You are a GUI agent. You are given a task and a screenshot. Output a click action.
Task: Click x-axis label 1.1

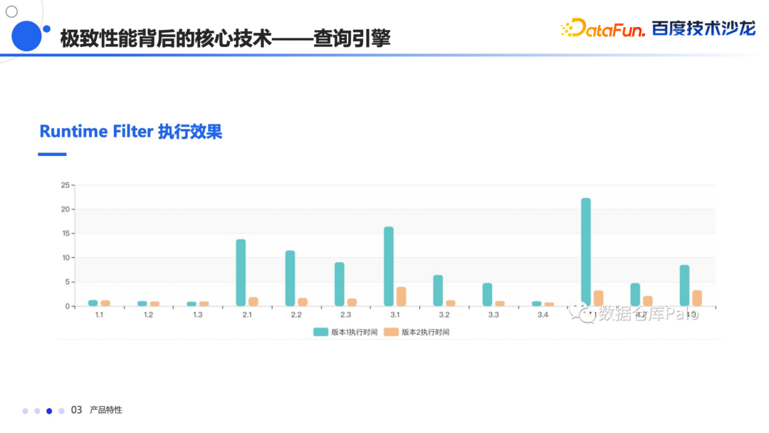coord(99,315)
